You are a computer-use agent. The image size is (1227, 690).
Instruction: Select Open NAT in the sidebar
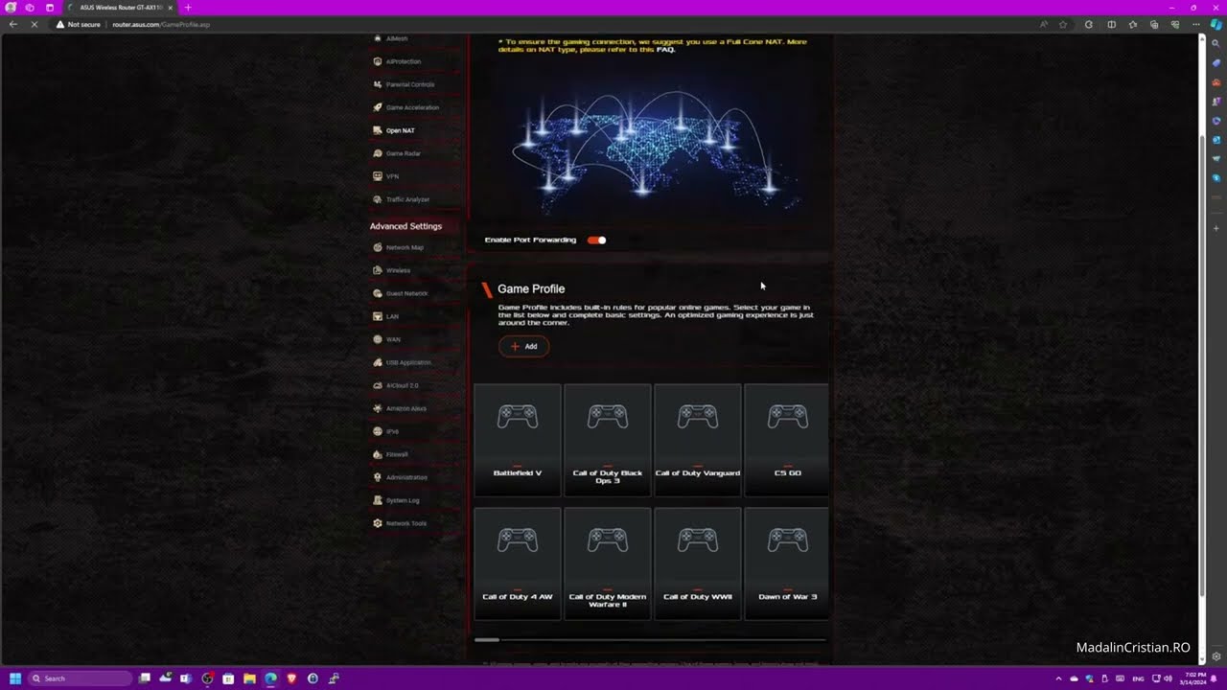(x=401, y=130)
